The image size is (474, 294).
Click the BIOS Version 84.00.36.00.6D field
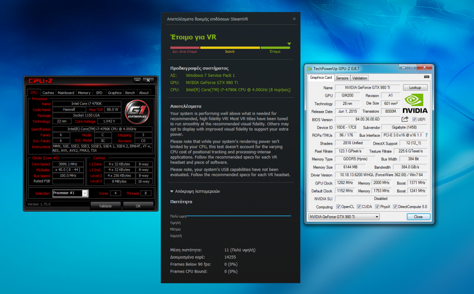tap(367, 119)
